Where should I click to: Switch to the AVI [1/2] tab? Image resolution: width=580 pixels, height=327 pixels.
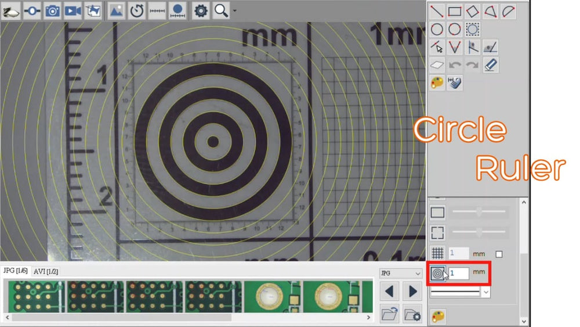(x=46, y=271)
